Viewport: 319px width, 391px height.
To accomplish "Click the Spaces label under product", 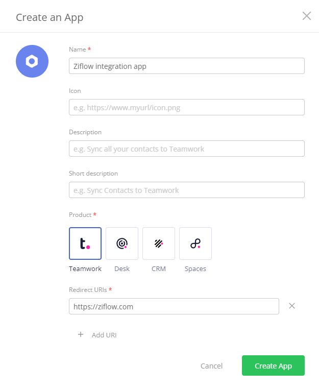I will [x=195, y=268].
